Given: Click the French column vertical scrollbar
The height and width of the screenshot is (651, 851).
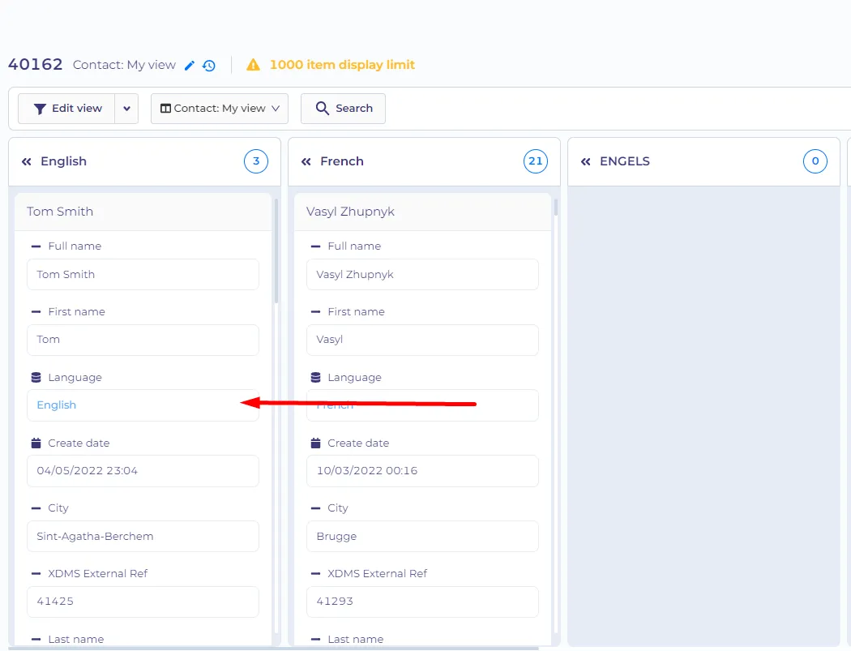Looking at the screenshot, I should pos(556,208).
